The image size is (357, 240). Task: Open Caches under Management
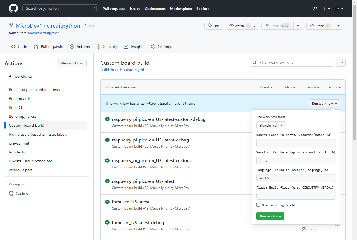[x=46, y=193]
